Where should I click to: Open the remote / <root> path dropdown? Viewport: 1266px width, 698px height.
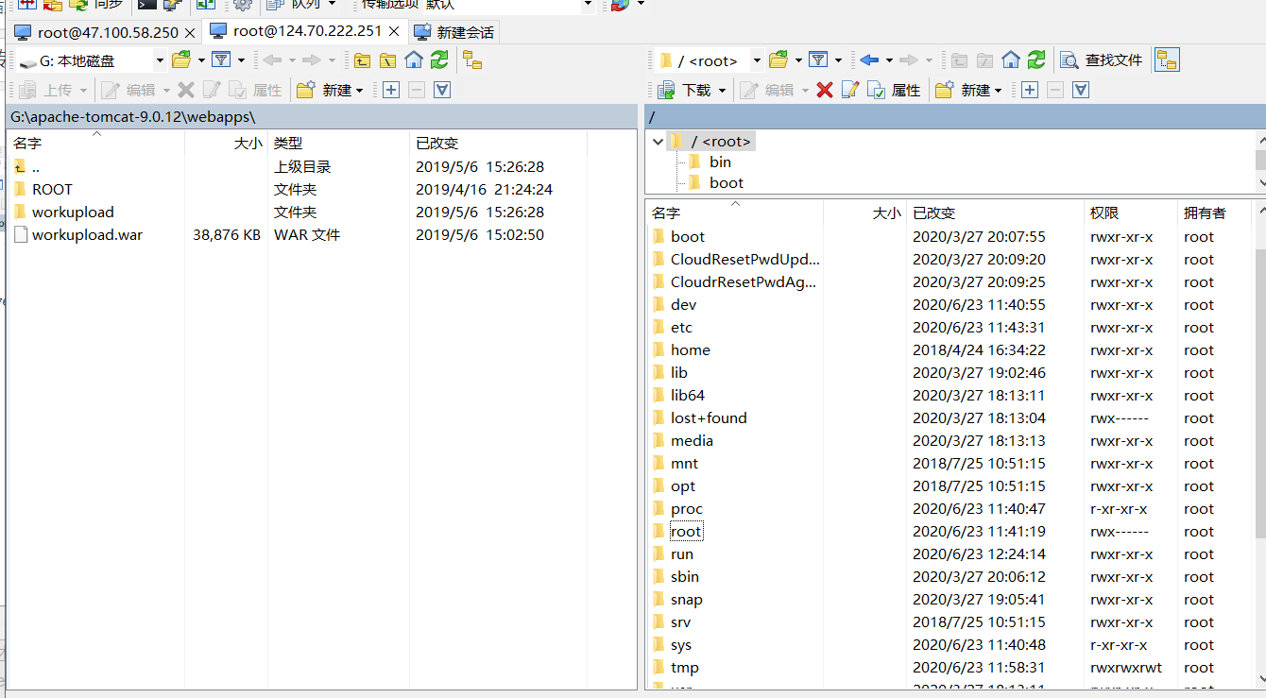pyautogui.click(x=757, y=60)
